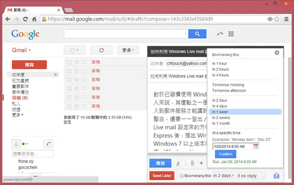Viewport: 294px width, 185px height.
Task: Choose 'In 1 hour' option
Action: point(220,64)
